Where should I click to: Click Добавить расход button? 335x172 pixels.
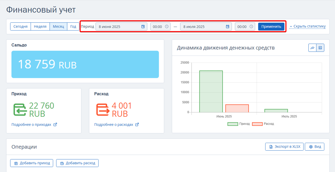point(77,163)
